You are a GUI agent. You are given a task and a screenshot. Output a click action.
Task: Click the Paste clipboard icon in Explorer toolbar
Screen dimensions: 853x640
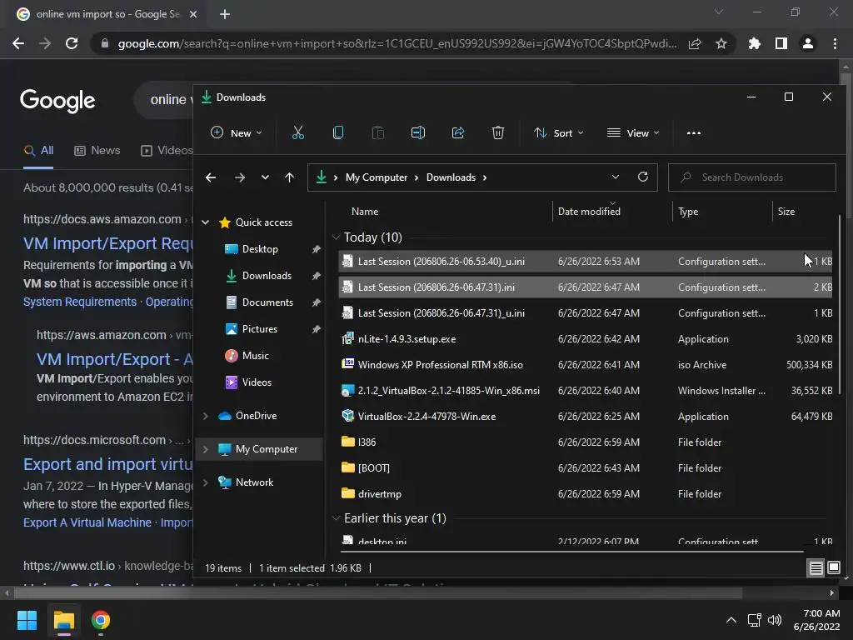pyautogui.click(x=377, y=132)
